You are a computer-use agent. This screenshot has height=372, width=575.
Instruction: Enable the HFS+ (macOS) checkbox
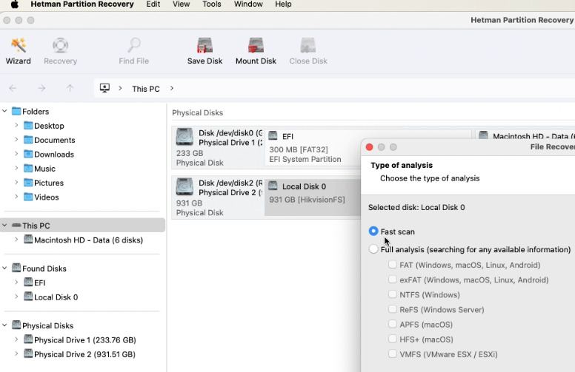tap(393, 339)
